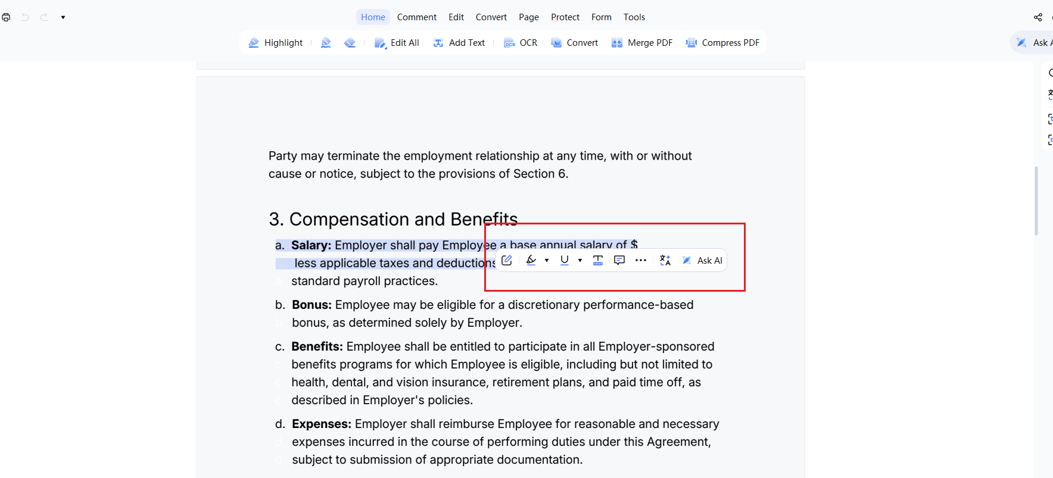Click the share icon at top right
This screenshot has height=478, width=1053.
pos(1038,17)
